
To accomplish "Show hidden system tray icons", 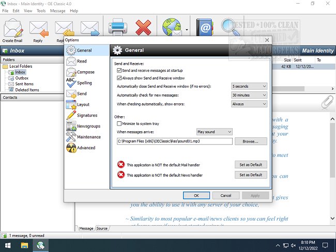I will pos(278,245).
